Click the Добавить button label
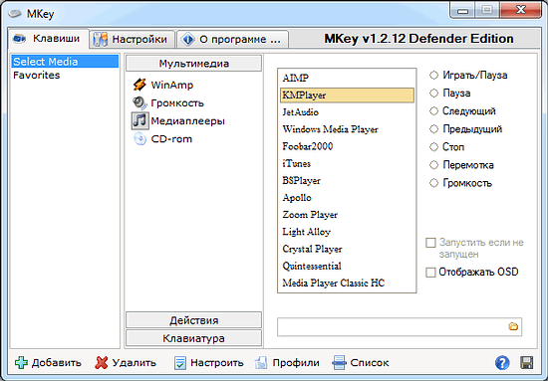The width and height of the screenshot is (548, 381). 57,363
